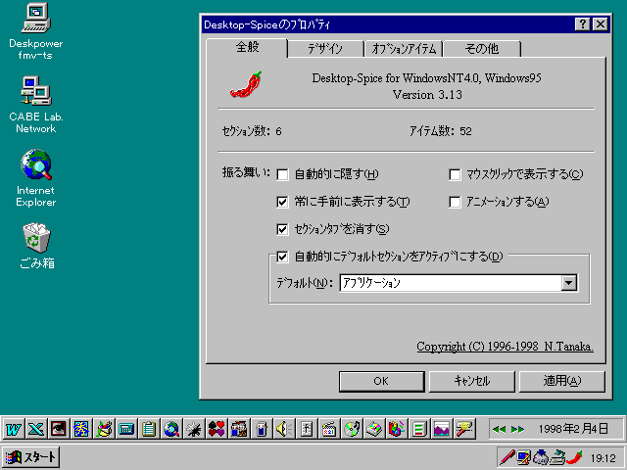Open the speaker volume launcher icon
This screenshot has height=470, width=627.
coord(284,429)
